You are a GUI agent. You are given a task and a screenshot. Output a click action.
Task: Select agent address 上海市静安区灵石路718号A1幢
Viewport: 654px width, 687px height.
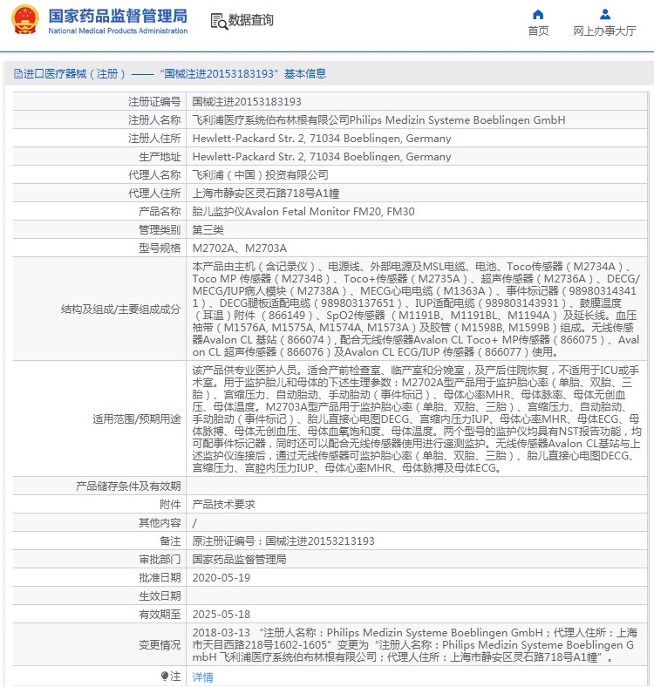266,194
